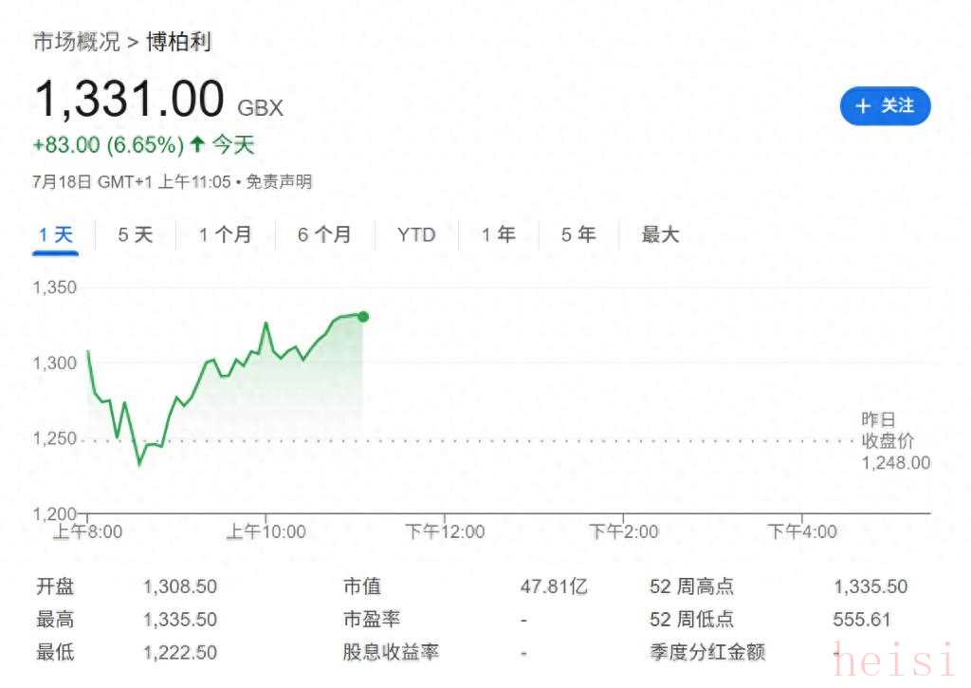Click the 昨日收盘价 1,248.00 label

click(x=895, y=440)
